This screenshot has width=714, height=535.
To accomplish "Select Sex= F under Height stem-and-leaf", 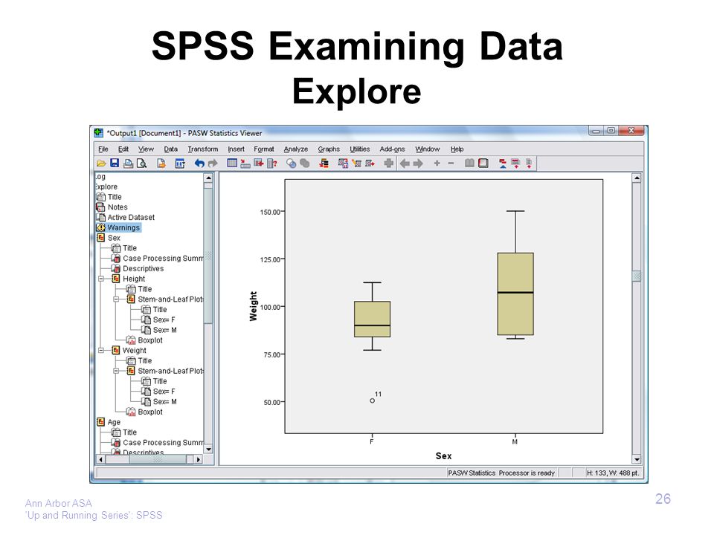I will coord(164,320).
